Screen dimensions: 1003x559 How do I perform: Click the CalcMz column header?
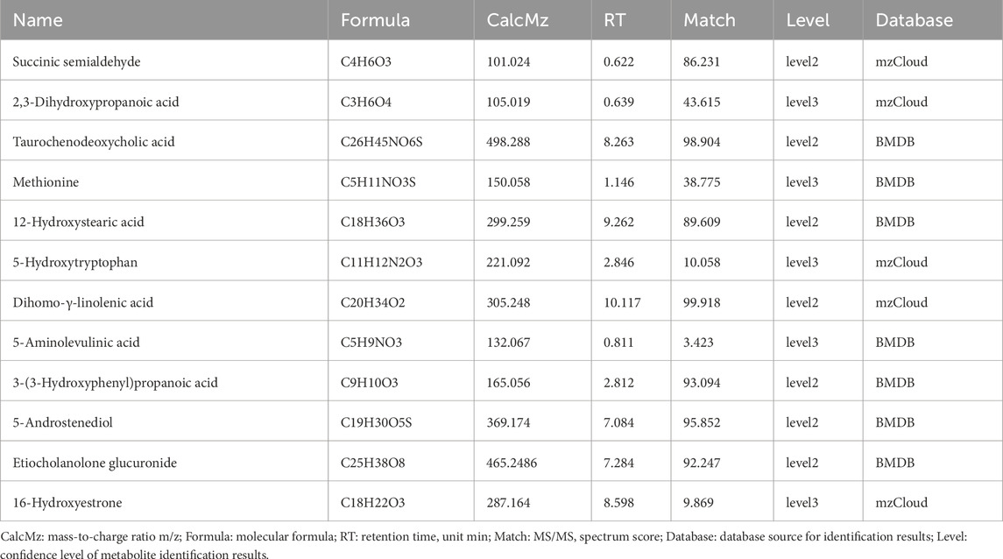519,20
